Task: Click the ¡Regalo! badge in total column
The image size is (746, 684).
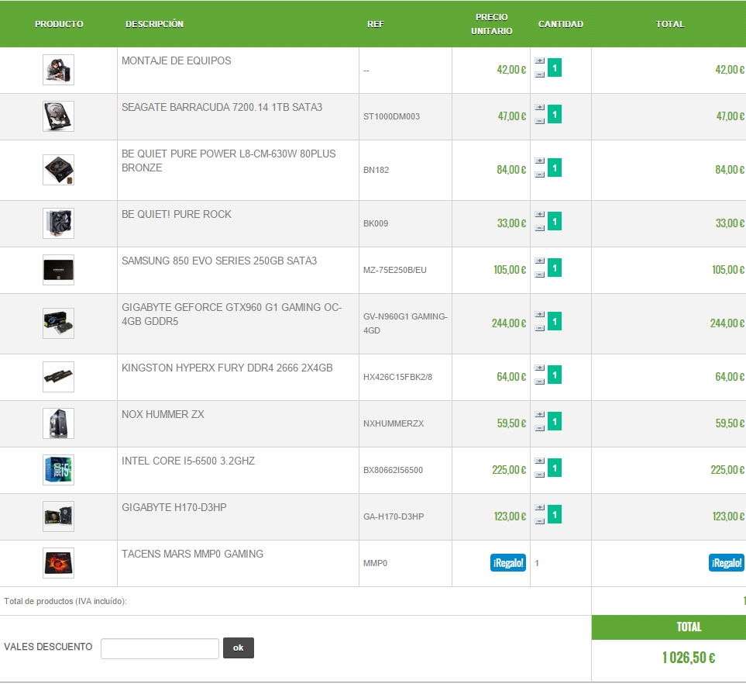Action: tap(727, 562)
